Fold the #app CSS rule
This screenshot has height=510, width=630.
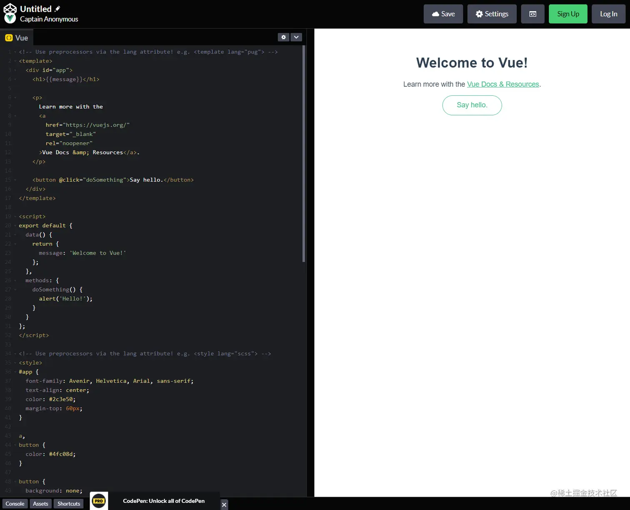coord(15,372)
